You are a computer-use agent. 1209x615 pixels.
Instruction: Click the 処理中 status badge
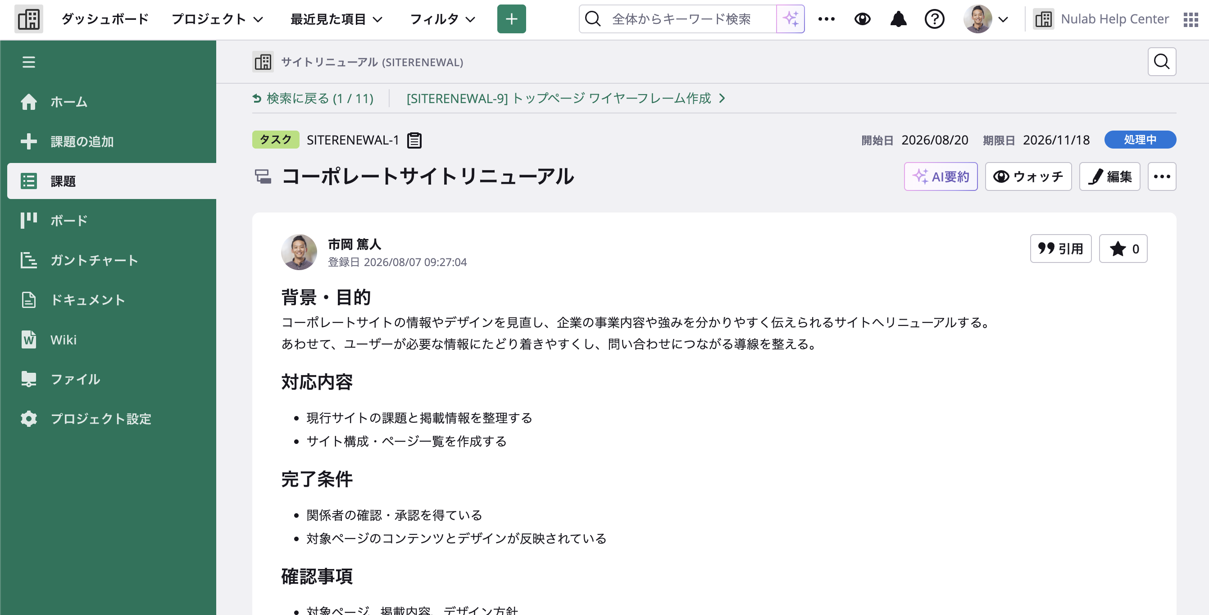click(1140, 139)
